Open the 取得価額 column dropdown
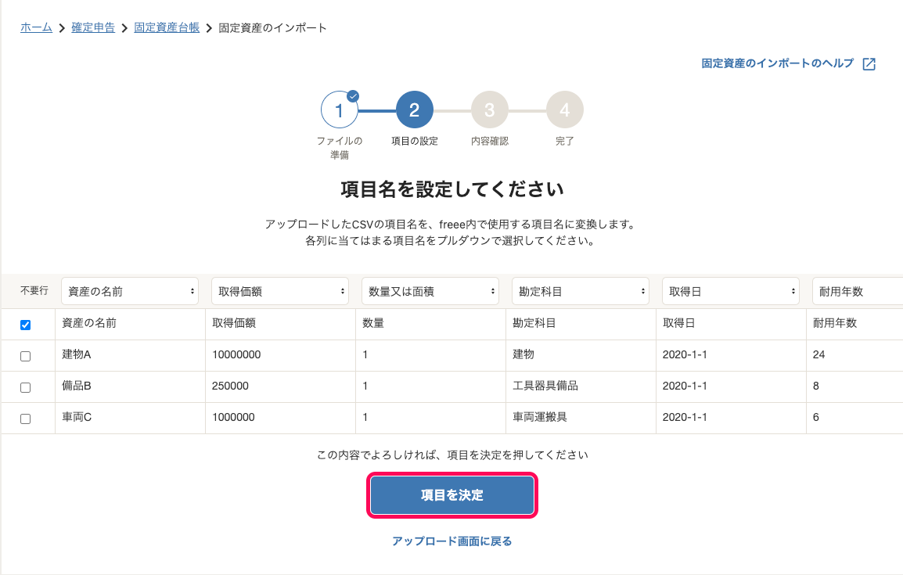This screenshot has width=903, height=575. click(x=280, y=291)
